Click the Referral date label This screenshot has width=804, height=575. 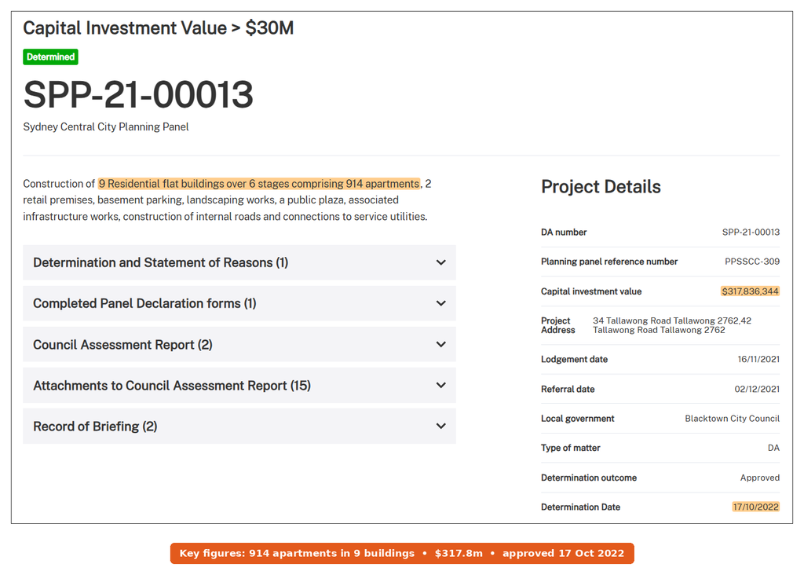[568, 390]
